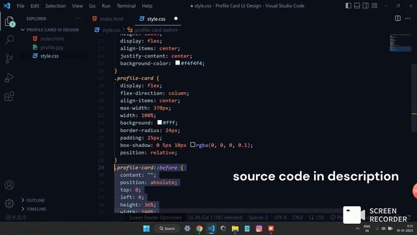Open the Terminal menu
The image size is (417, 235).
tap(126, 6)
